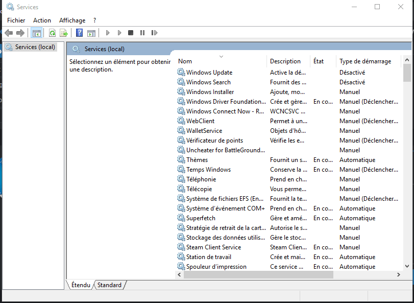Click the gear icon beside Windows Update
Screen dimensions: 414x303
tap(181, 72)
